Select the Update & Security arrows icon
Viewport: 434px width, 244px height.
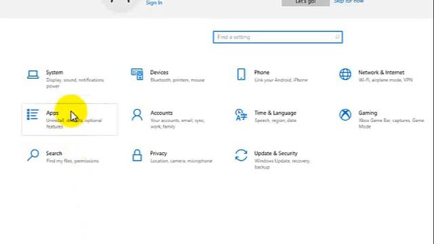coord(241,155)
